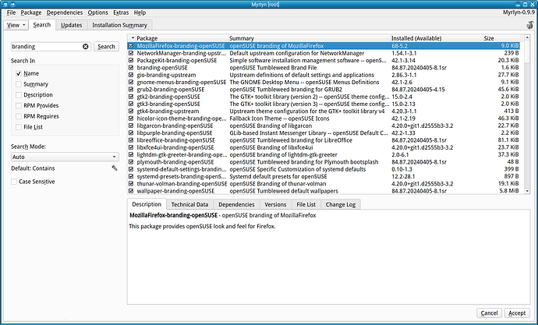Toggle status icon of lightdm-gtk-greeter-branding row
Screen dimensions: 538x325
pos(131,154)
